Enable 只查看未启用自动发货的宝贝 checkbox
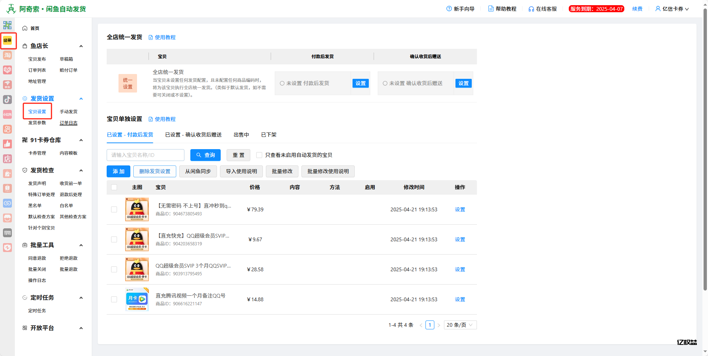The height and width of the screenshot is (356, 708). pyautogui.click(x=259, y=155)
